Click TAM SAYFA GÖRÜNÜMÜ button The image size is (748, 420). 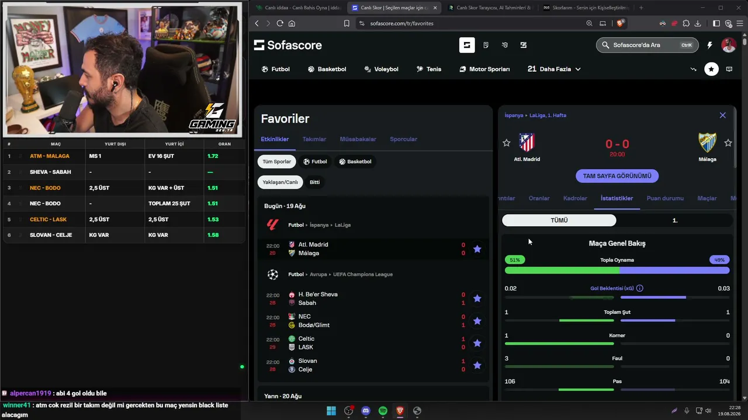pyautogui.click(x=617, y=176)
